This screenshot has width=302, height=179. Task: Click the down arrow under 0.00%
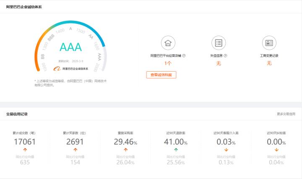coord(276,150)
